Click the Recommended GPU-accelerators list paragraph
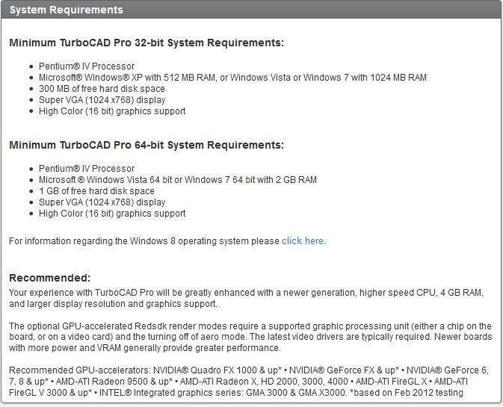 [x=249, y=382]
